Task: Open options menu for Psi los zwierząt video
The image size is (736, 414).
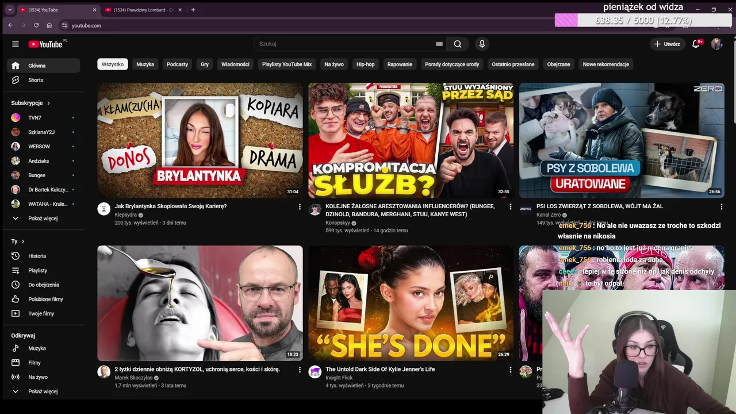Action: pos(721,206)
